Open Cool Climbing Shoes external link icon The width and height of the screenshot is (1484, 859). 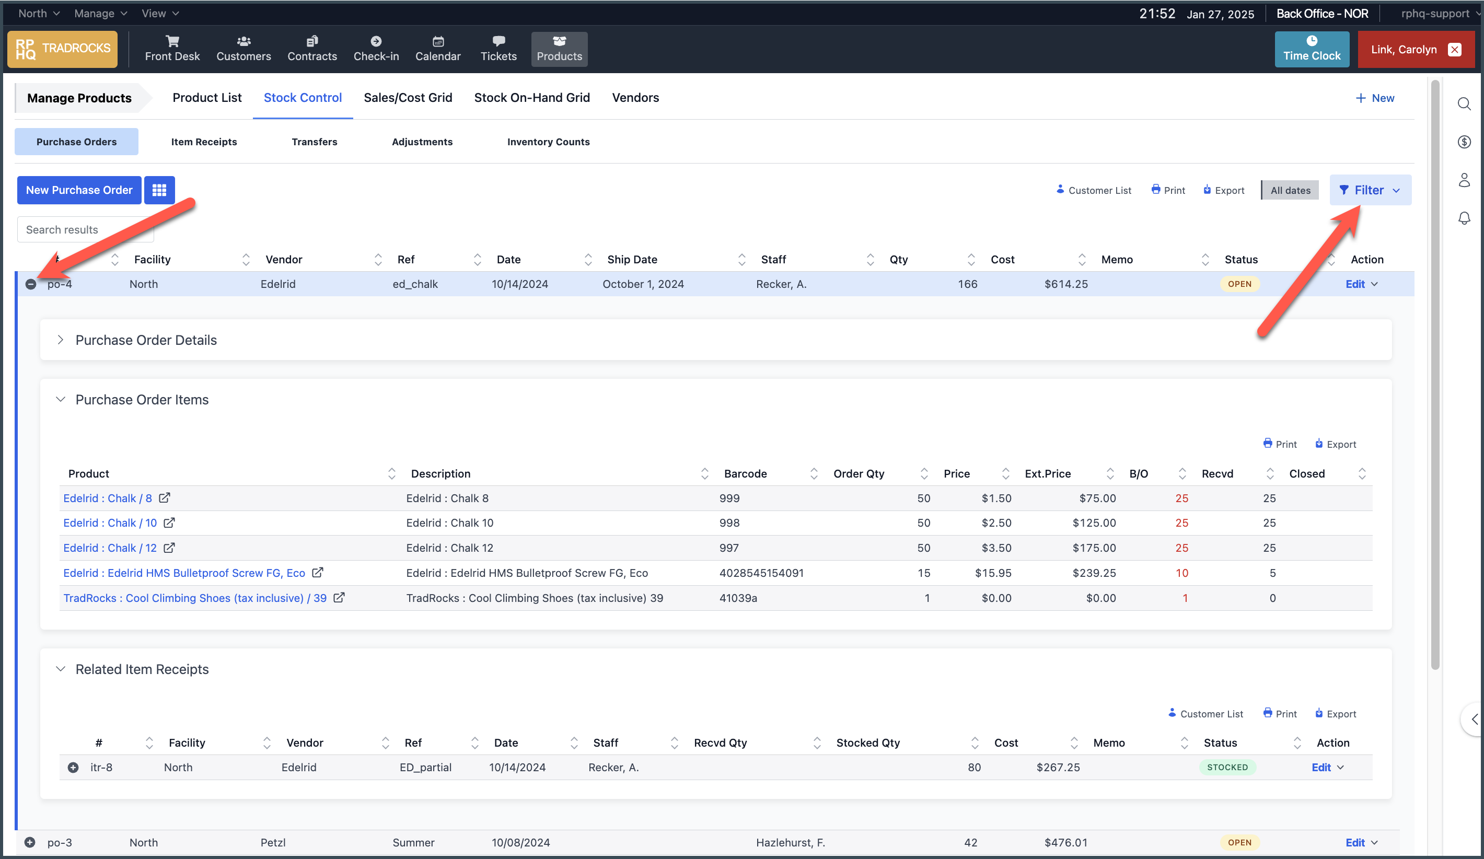339,598
